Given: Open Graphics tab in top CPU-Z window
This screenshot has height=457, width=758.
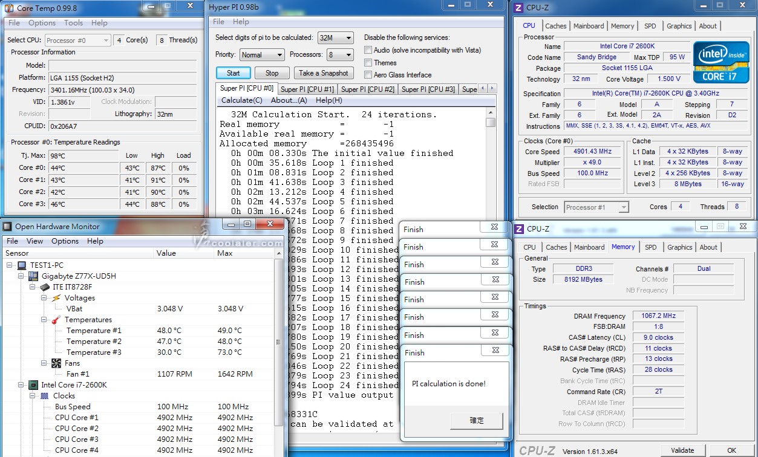Looking at the screenshot, I should click(x=679, y=26).
